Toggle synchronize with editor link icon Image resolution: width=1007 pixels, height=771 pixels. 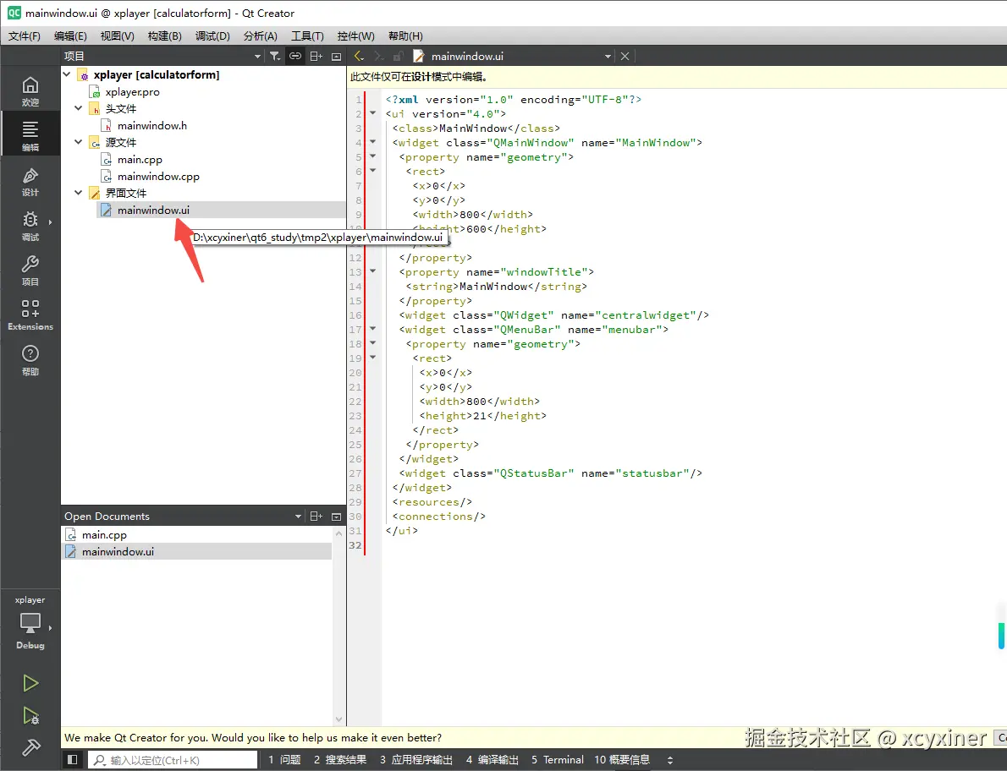294,56
